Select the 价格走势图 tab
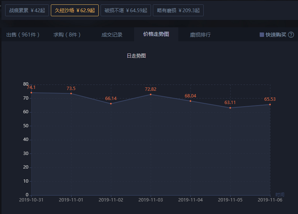The image size is (298, 214). point(156,34)
